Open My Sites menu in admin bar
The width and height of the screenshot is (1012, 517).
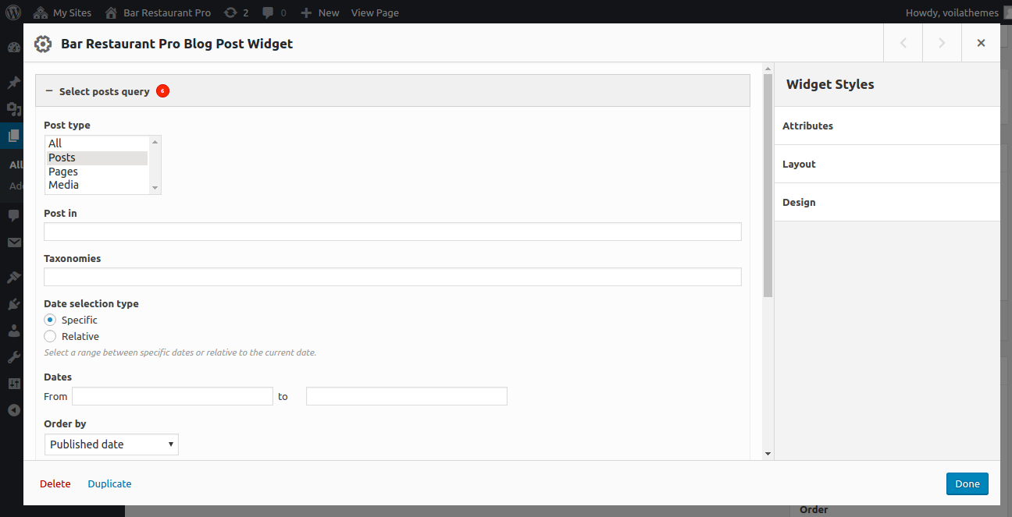62,12
